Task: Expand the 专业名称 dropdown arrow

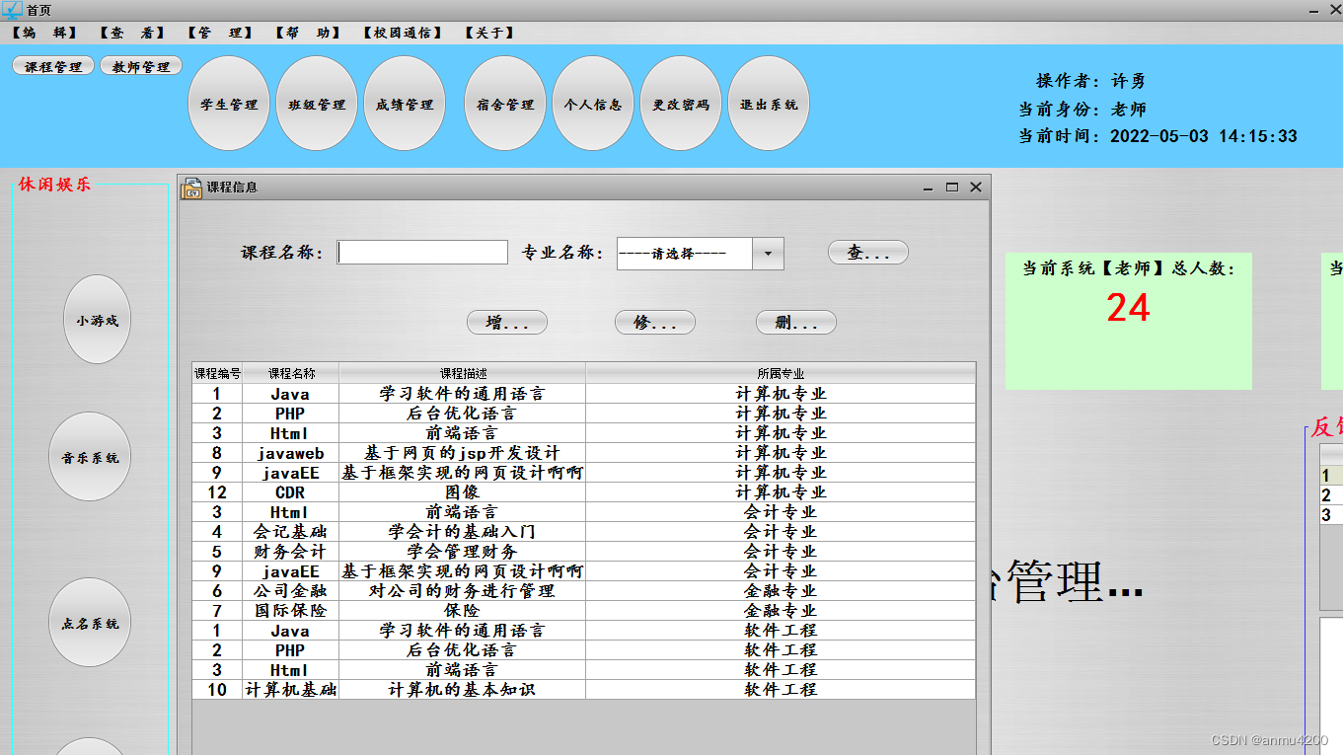Action: (x=768, y=253)
